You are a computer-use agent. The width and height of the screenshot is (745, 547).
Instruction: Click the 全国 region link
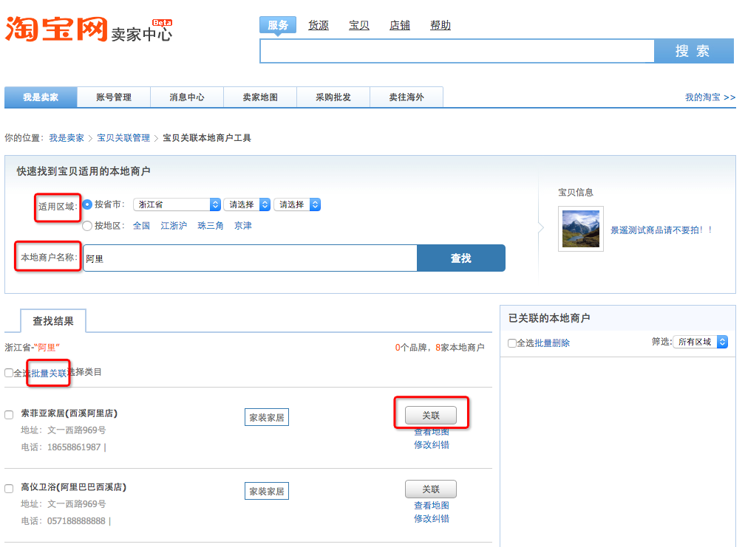142,226
